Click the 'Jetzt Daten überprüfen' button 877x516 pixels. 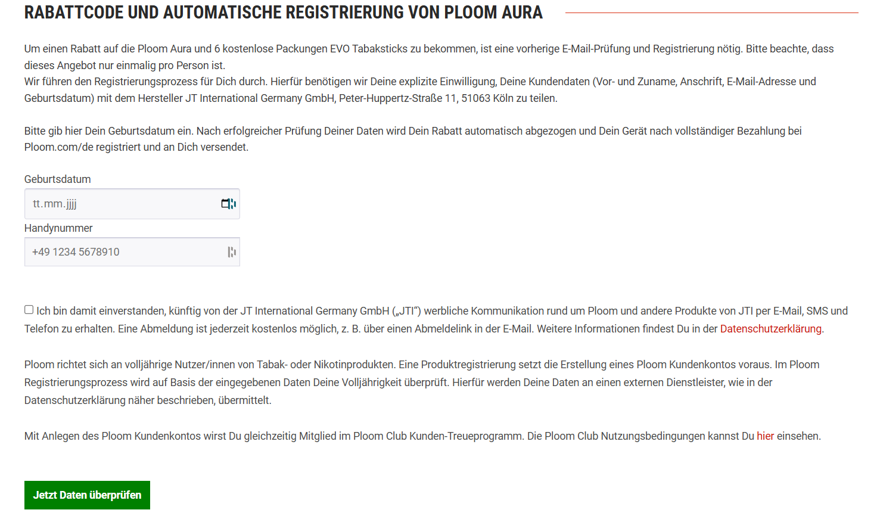click(x=87, y=495)
